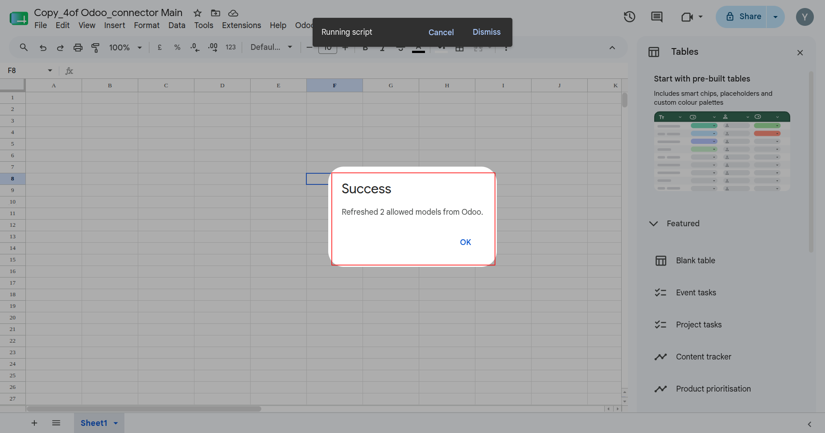Open the name box dropdown arrow
Viewport: 825px width, 433px height.
pyautogui.click(x=50, y=70)
